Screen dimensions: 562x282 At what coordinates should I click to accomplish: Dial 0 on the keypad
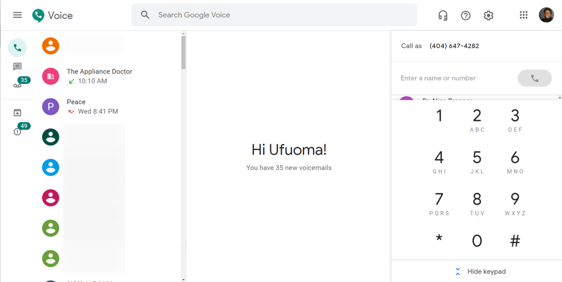(x=477, y=241)
